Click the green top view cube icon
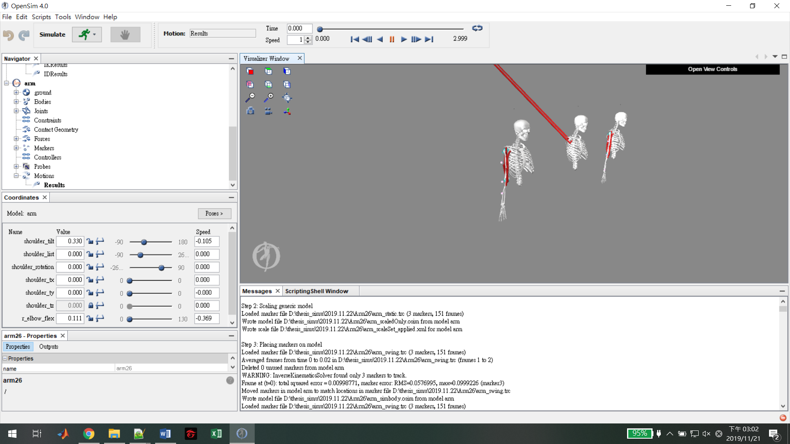This screenshot has height=444, width=790. click(268, 71)
